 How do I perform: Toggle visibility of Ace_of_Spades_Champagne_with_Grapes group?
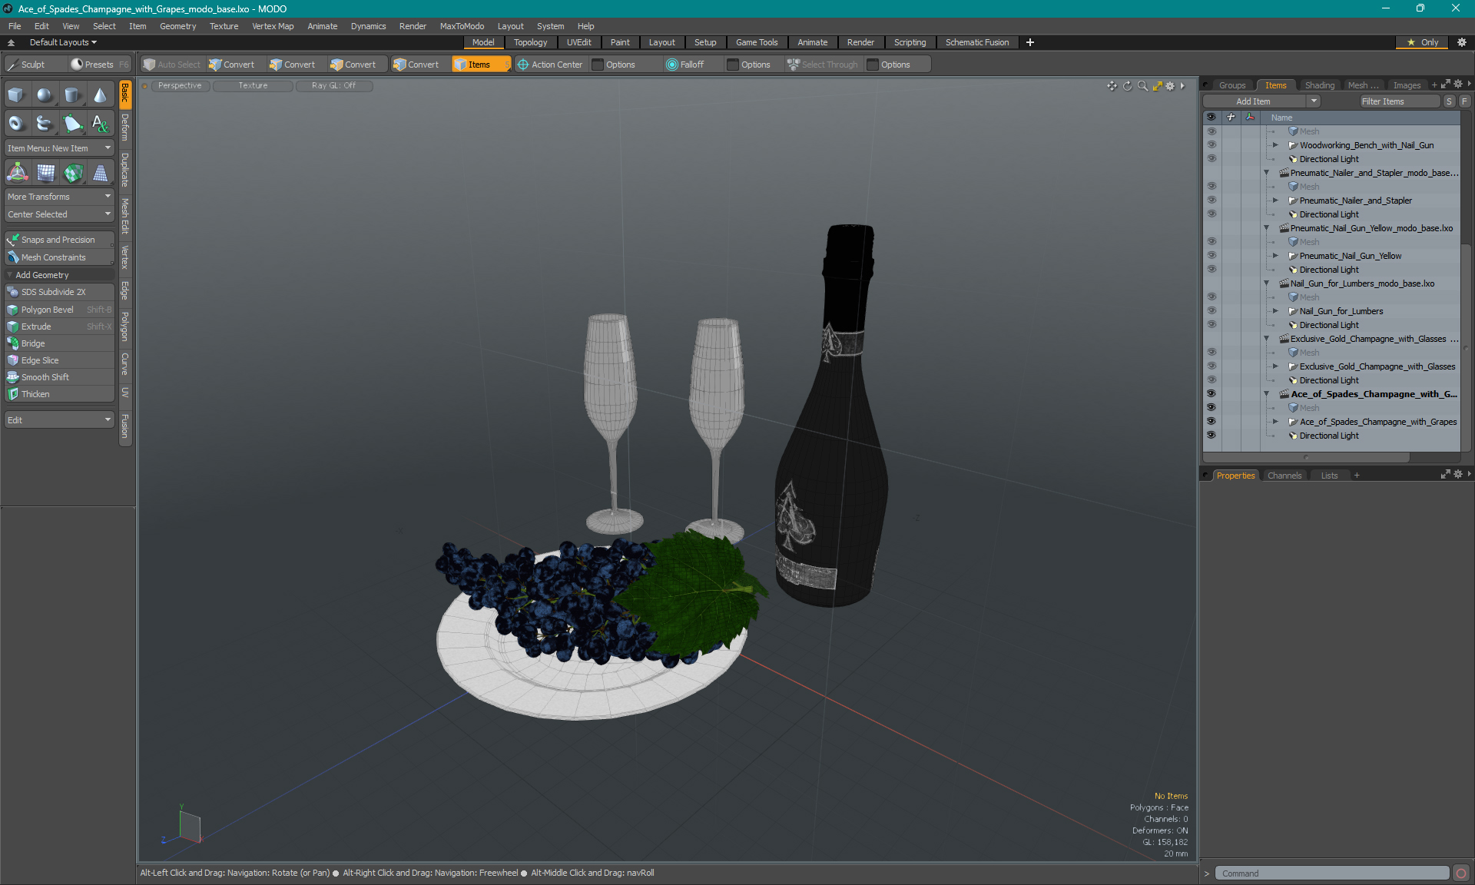pyautogui.click(x=1211, y=422)
